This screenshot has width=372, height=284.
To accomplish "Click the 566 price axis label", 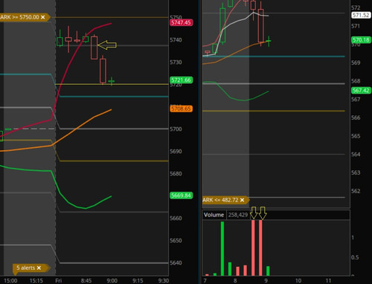I will pyautogui.click(x=356, y=117).
